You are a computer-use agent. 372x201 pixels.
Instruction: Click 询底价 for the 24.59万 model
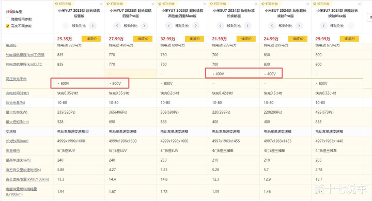298,39
